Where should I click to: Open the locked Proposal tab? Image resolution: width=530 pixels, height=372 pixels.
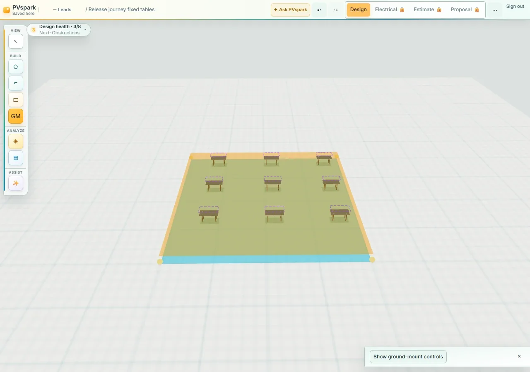point(465,10)
